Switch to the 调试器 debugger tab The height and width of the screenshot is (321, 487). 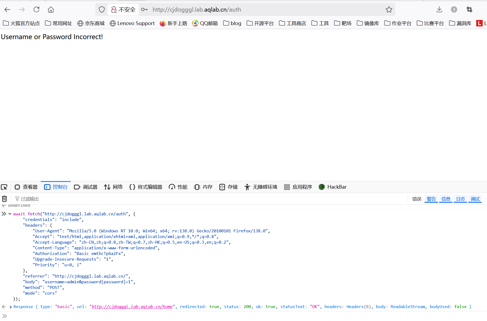pyautogui.click(x=86, y=187)
